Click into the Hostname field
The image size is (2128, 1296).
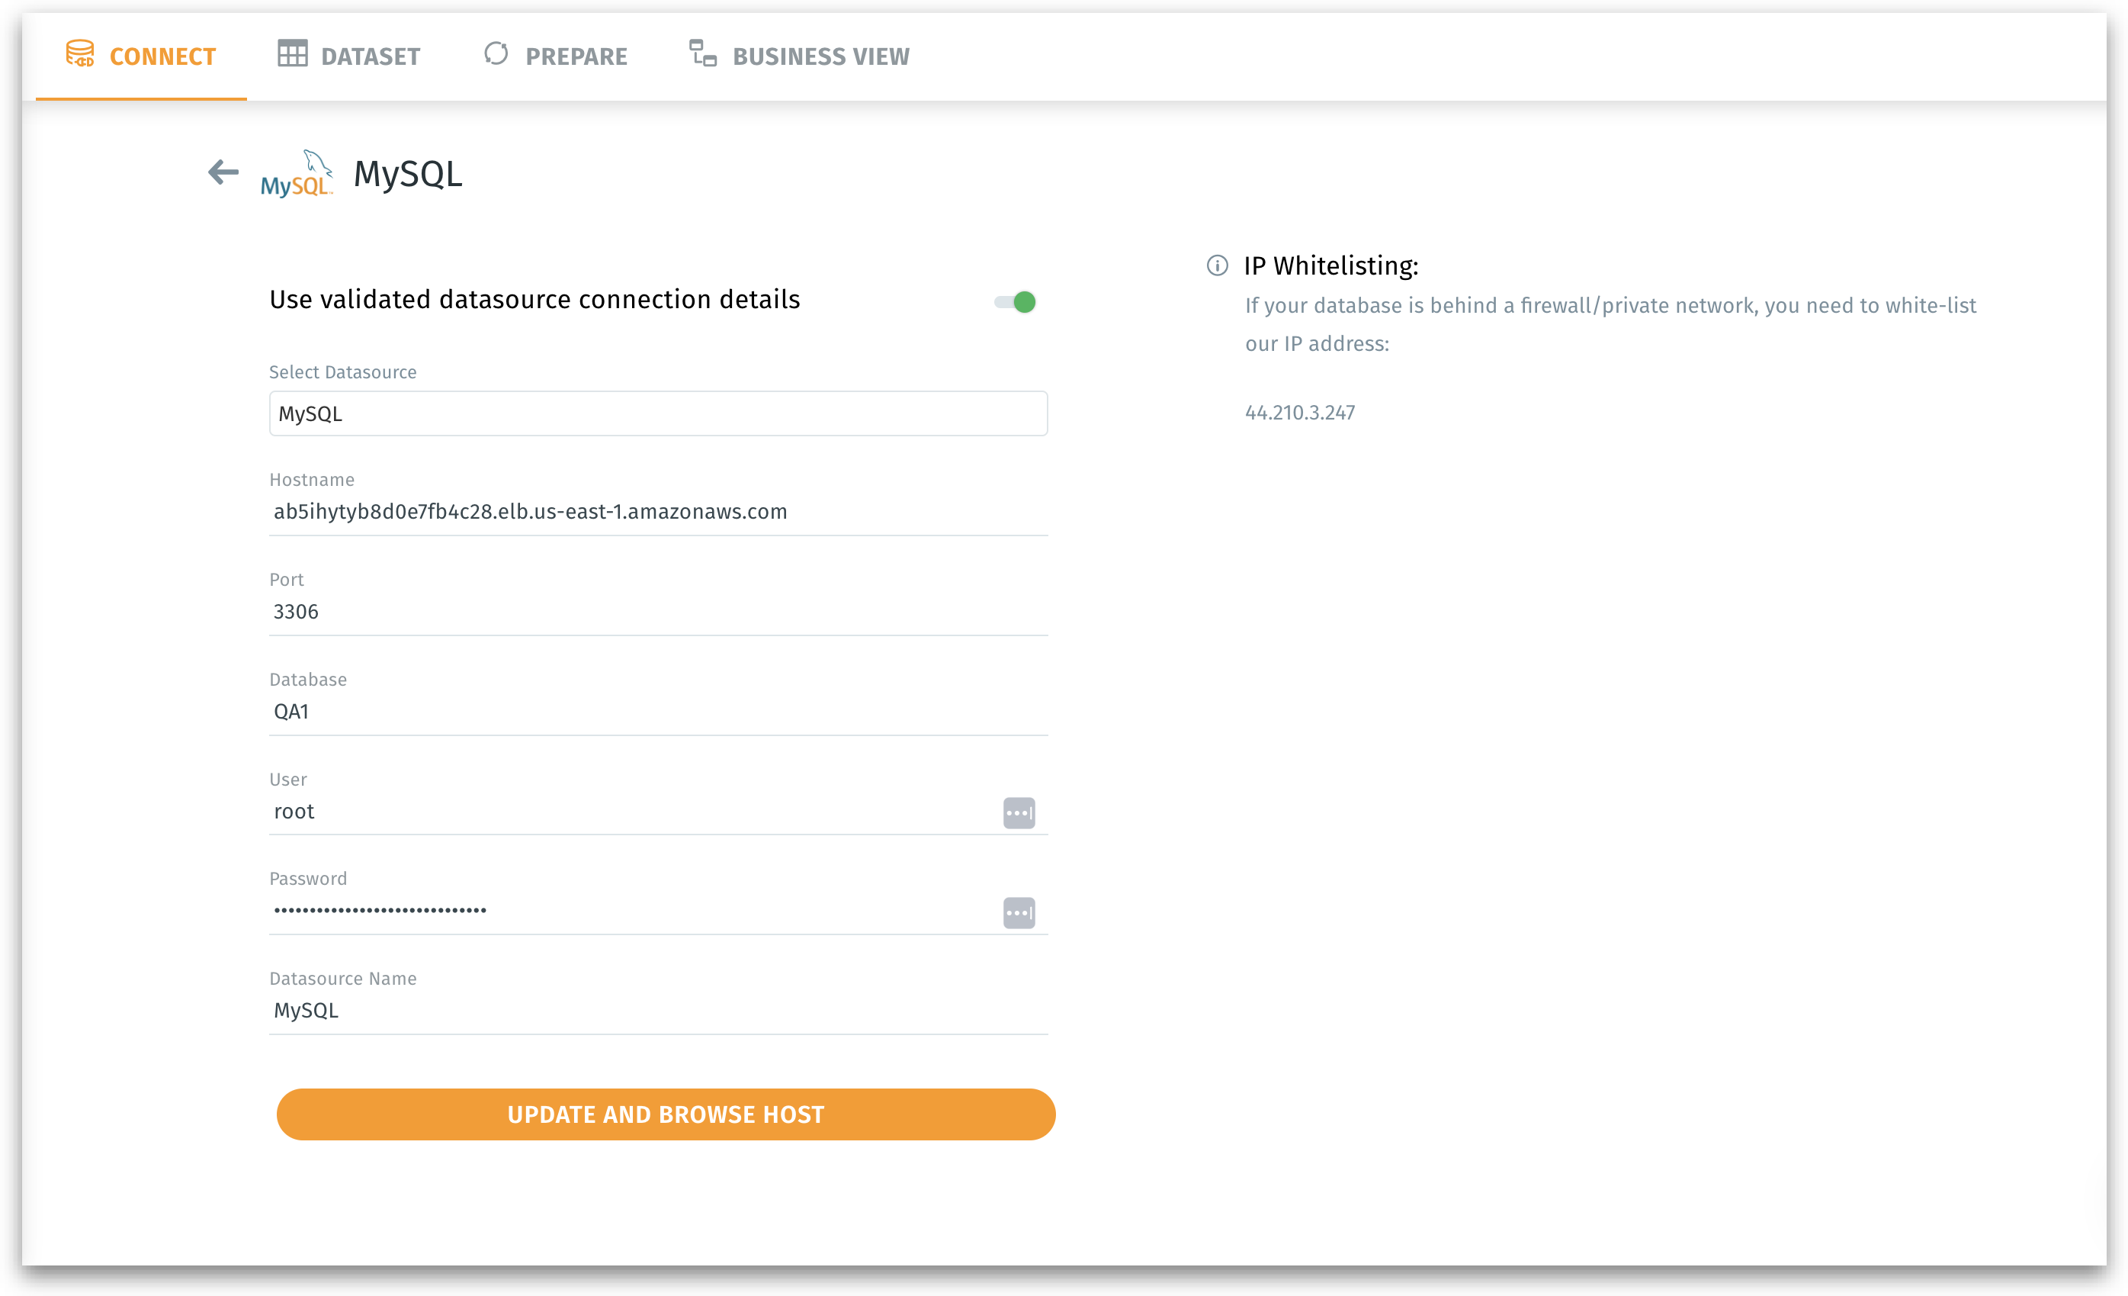pos(658,513)
